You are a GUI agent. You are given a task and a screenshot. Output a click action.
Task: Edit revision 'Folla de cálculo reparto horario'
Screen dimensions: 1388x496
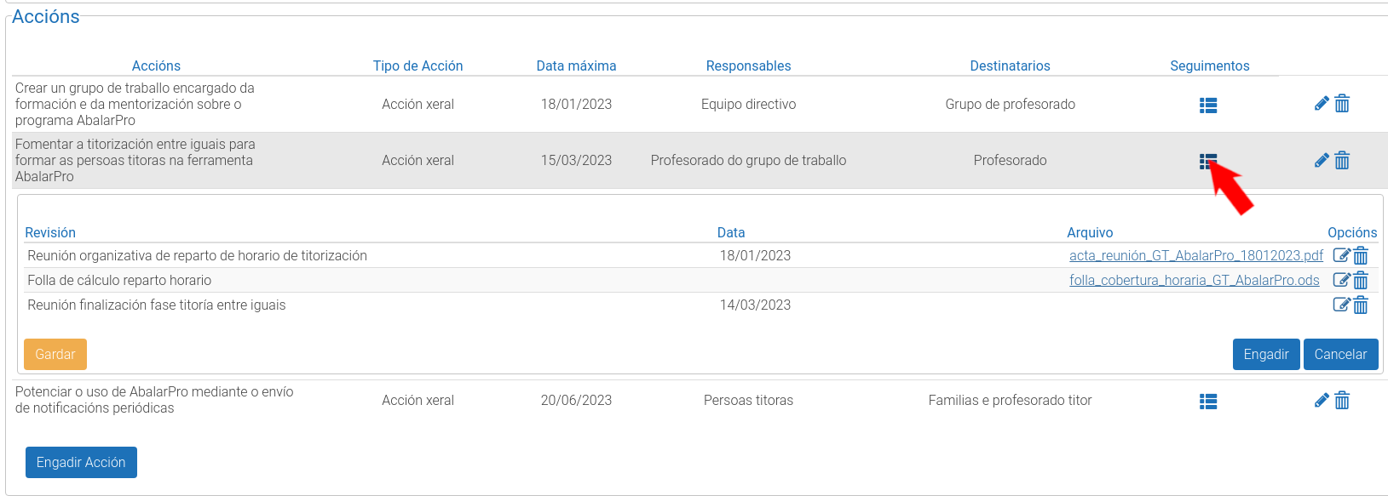pyautogui.click(x=1341, y=280)
